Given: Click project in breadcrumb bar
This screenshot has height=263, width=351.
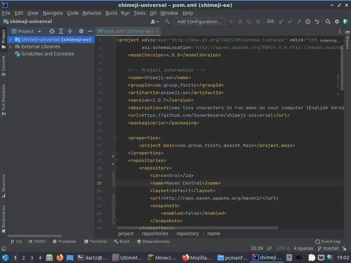Looking at the screenshot, I should coord(126,234).
